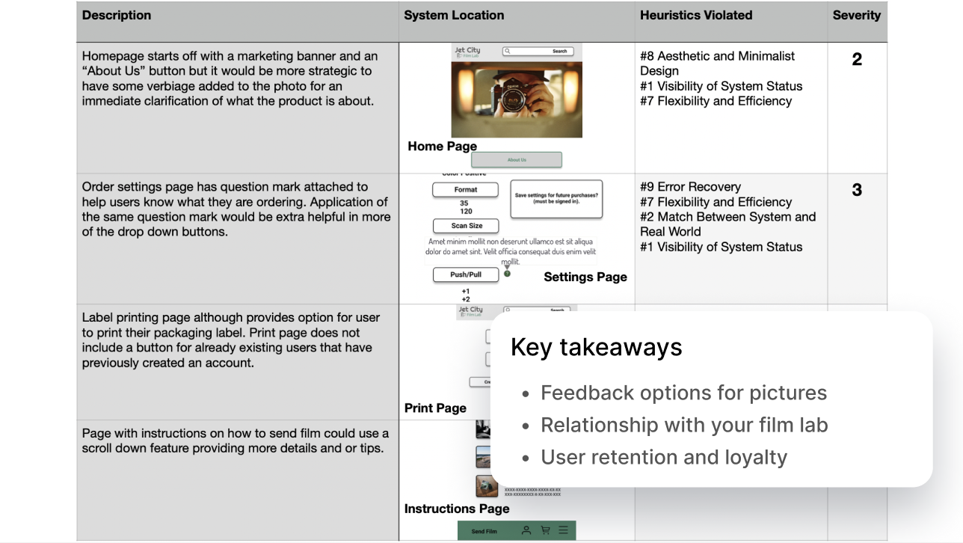Click 'User retention and loyalty' bullet

point(664,457)
